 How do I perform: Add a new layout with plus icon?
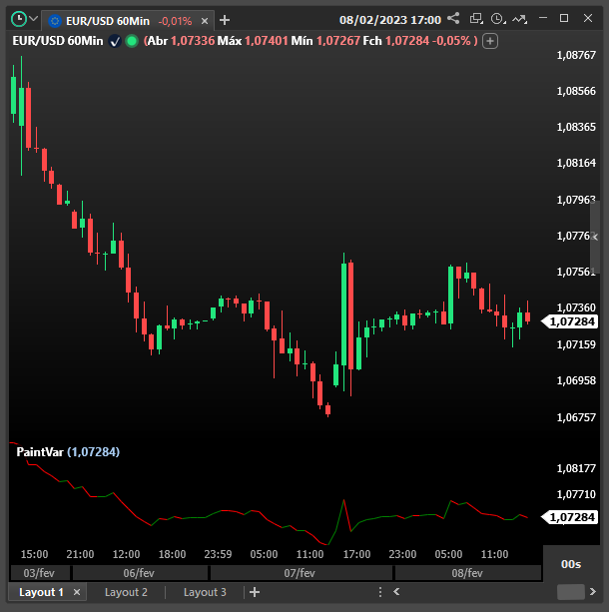[x=255, y=592]
